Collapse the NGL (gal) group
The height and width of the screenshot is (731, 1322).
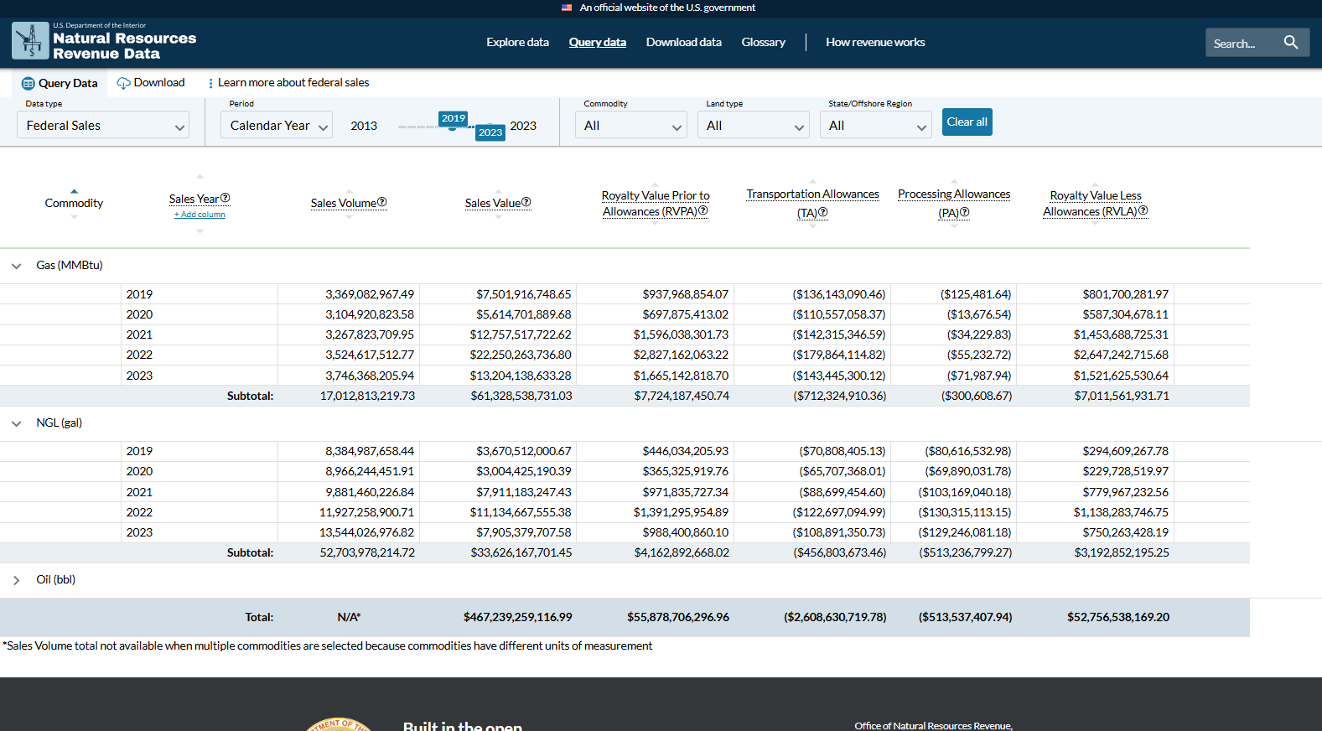coord(17,423)
